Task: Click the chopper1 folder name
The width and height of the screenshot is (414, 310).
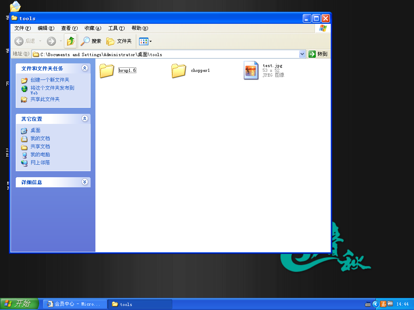Action: [x=200, y=70]
